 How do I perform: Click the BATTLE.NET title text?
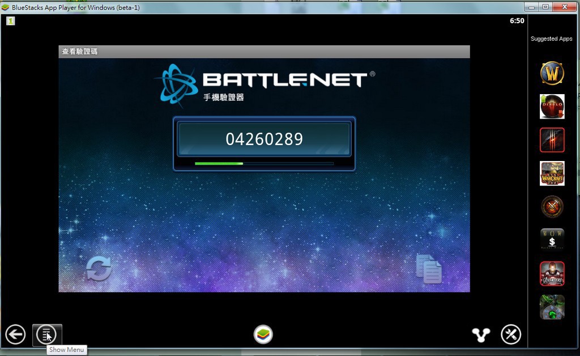point(285,79)
